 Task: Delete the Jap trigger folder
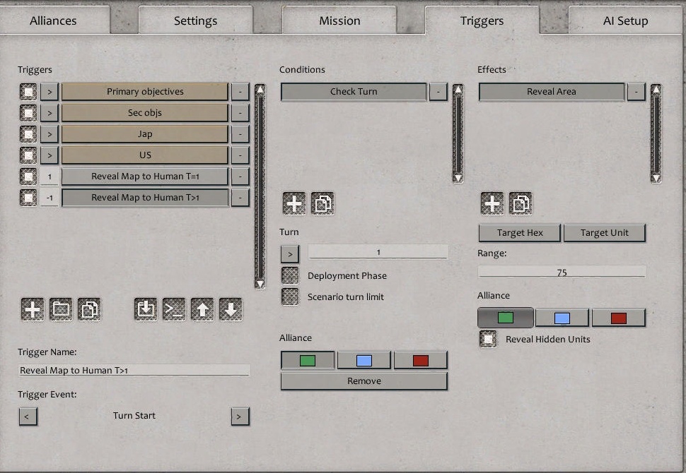240,134
